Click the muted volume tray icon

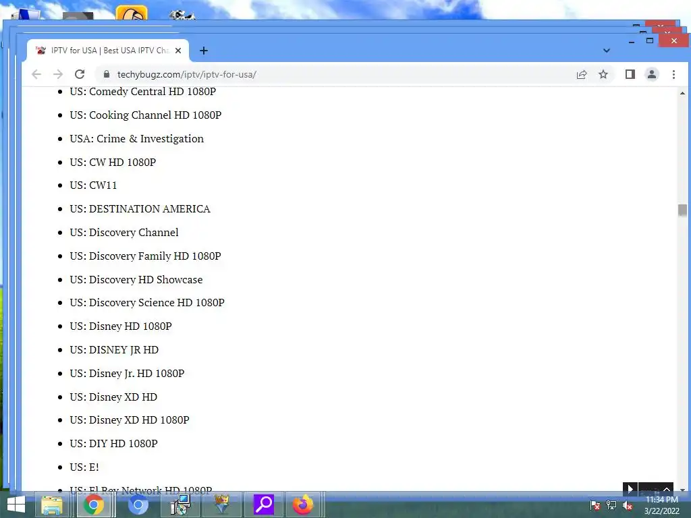(x=628, y=505)
